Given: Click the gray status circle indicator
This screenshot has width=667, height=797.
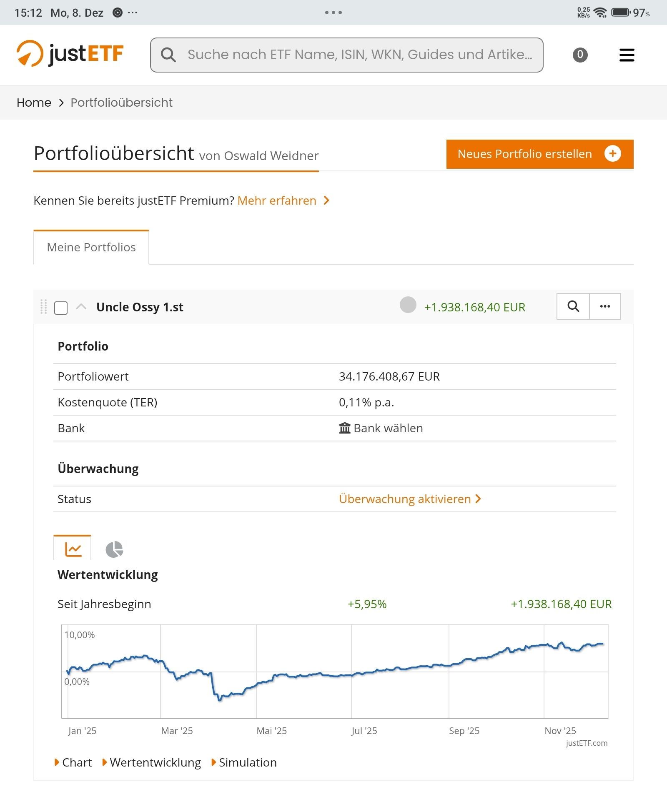Looking at the screenshot, I should 408,305.
